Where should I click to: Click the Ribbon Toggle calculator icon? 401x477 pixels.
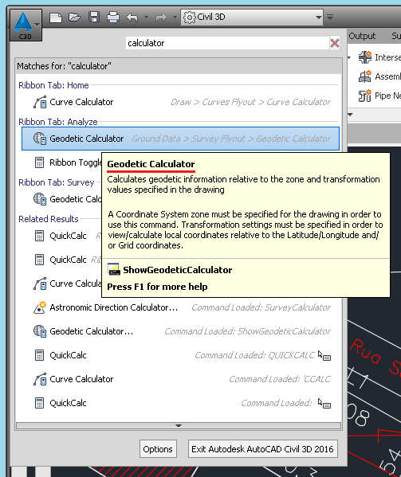pos(40,162)
